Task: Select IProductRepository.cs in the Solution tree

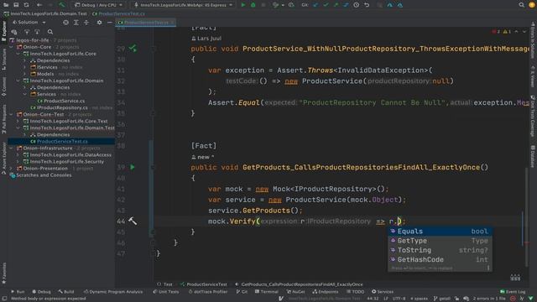Action: 62,107
